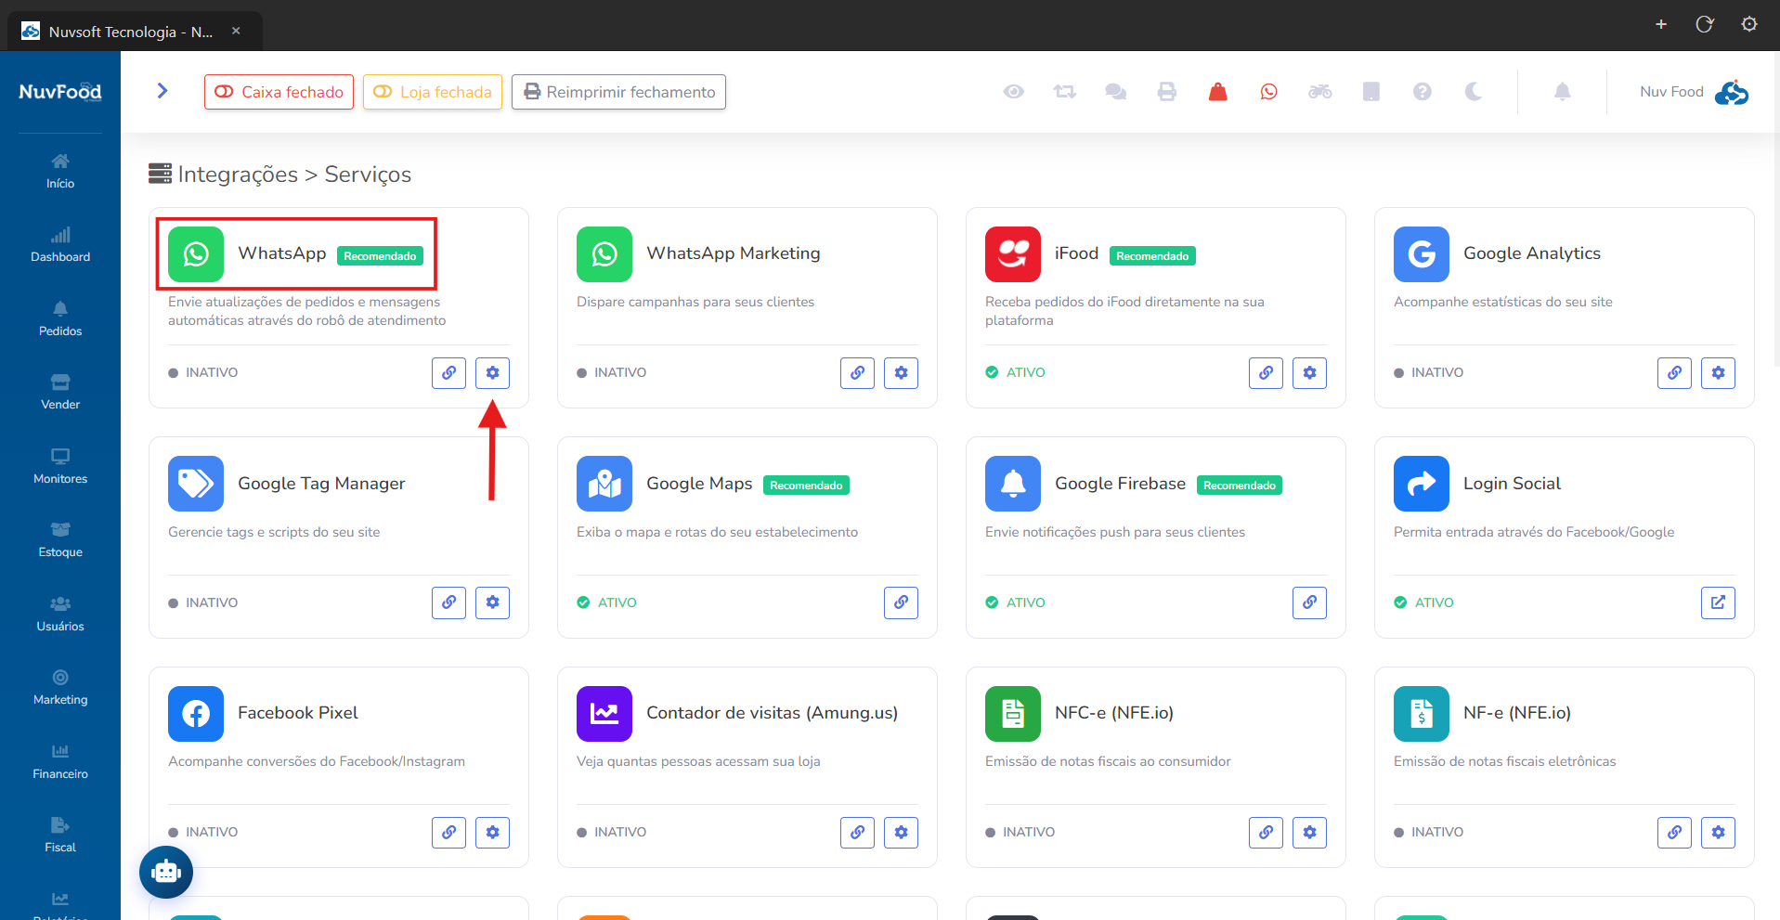The image size is (1780, 920).
Task: Click the Google Firebase card title
Action: click(x=1120, y=484)
